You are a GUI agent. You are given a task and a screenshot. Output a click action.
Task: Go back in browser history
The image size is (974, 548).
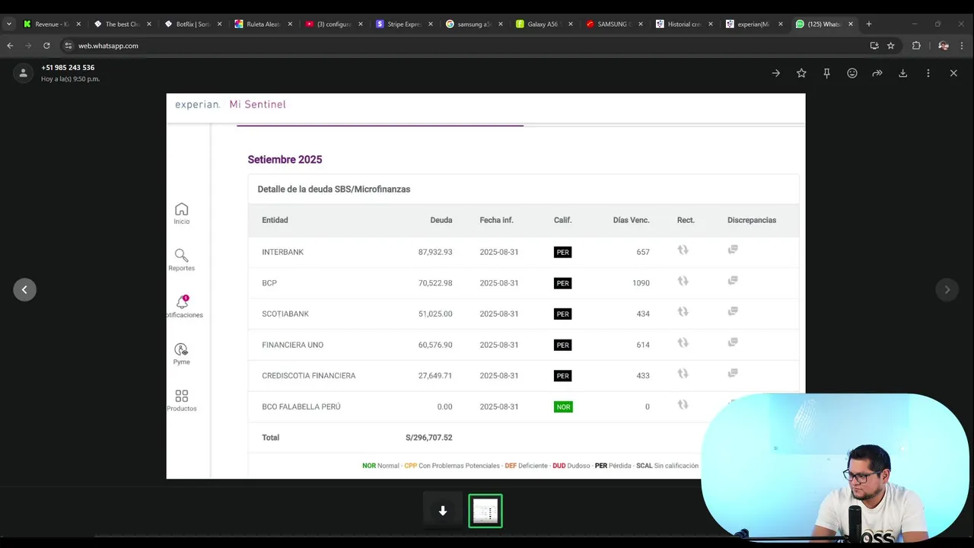tap(10, 46)
